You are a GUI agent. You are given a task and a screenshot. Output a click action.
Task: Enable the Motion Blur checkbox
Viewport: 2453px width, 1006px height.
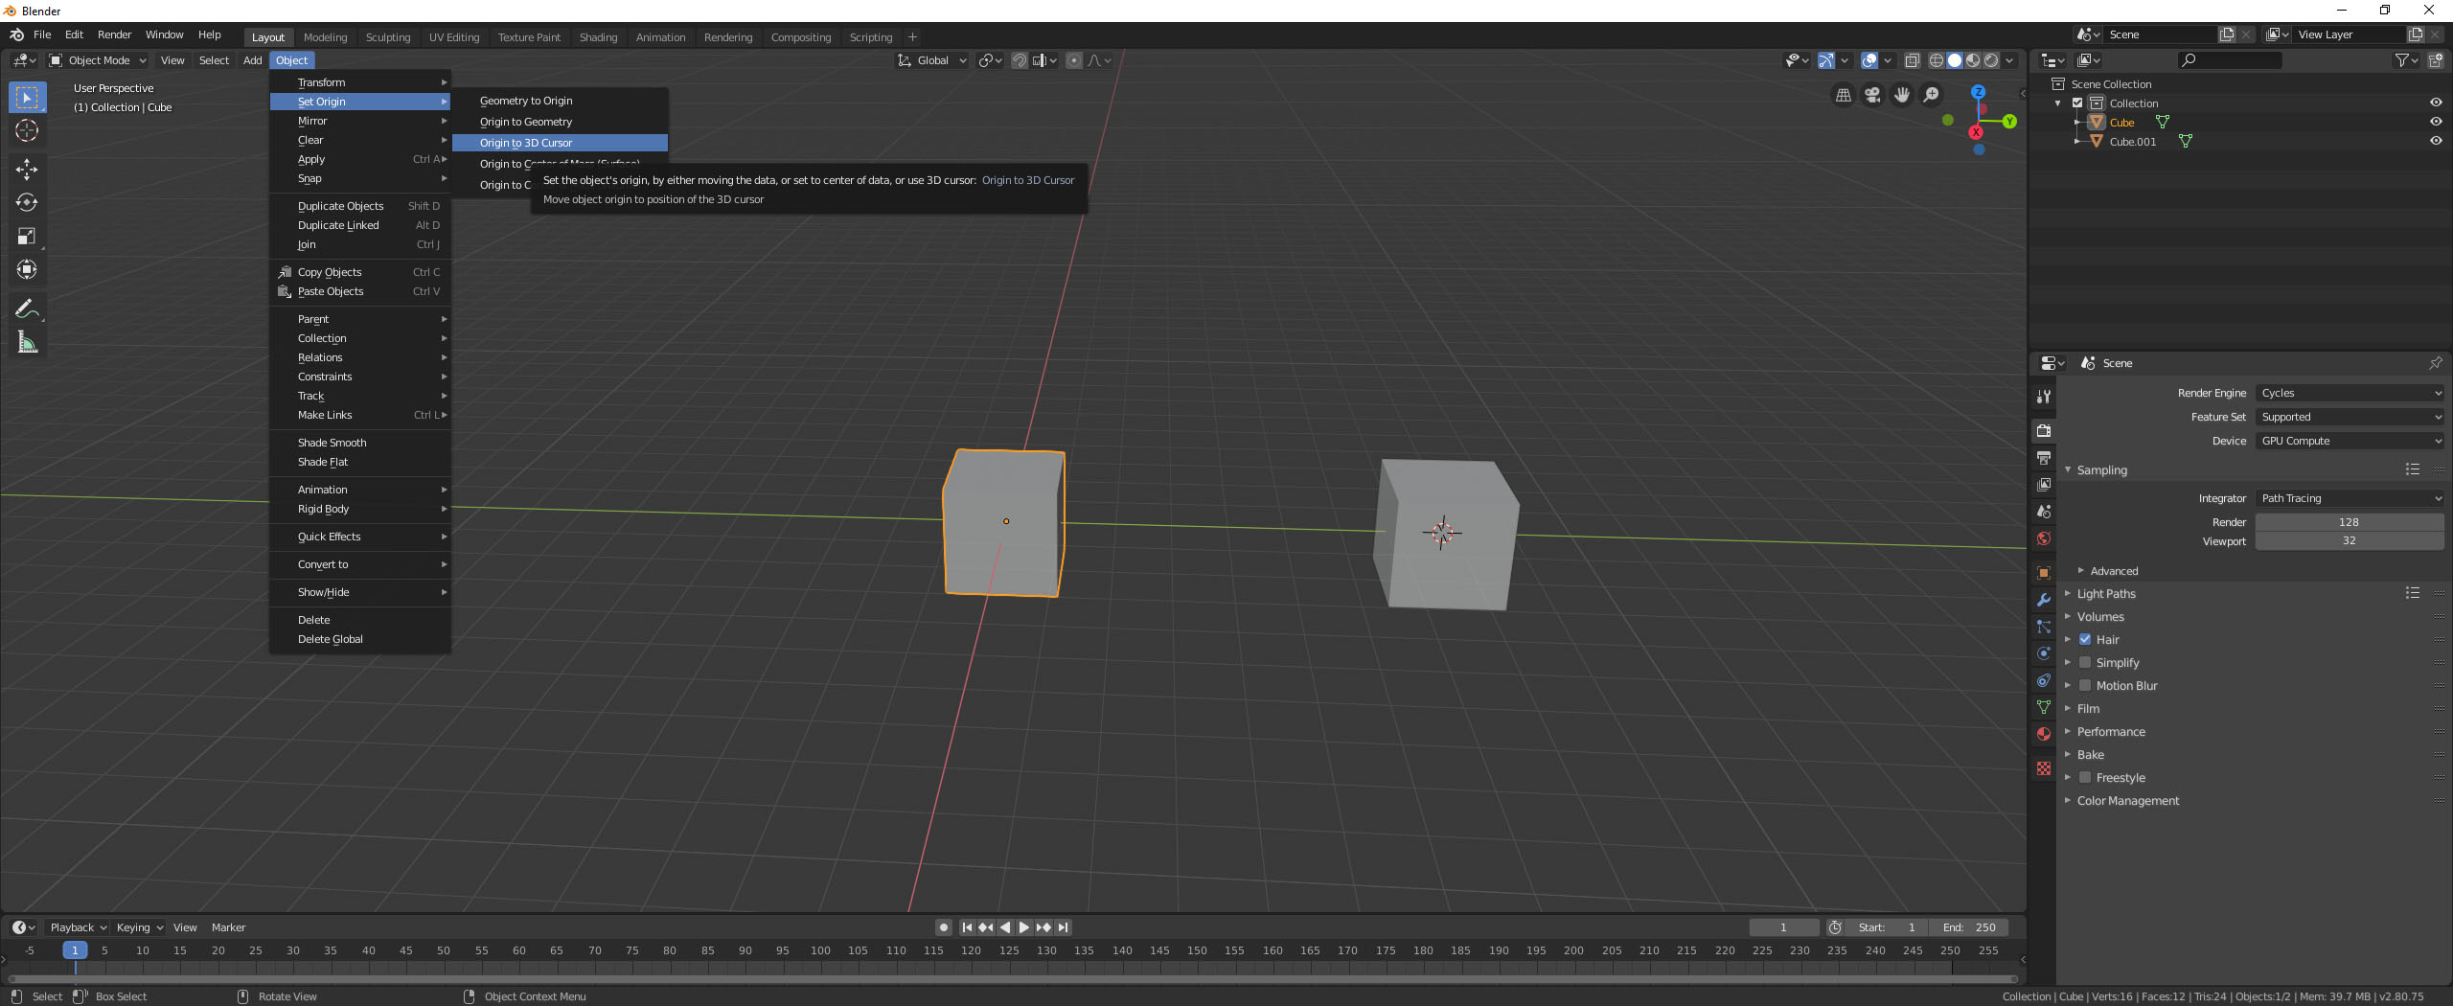click(x=2086, y=685)
